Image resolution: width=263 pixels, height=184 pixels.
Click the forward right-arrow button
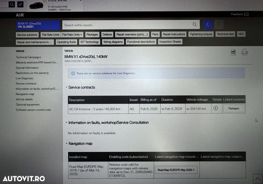(x=219, y=24)
